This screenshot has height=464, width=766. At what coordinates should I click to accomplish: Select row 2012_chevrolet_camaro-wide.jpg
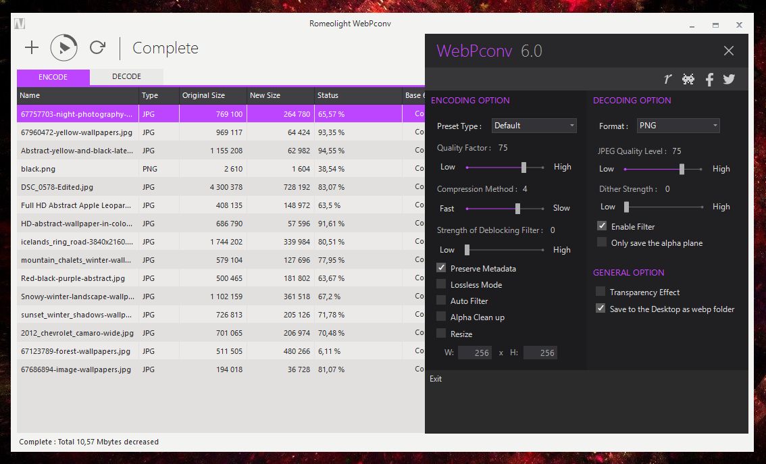221,332
